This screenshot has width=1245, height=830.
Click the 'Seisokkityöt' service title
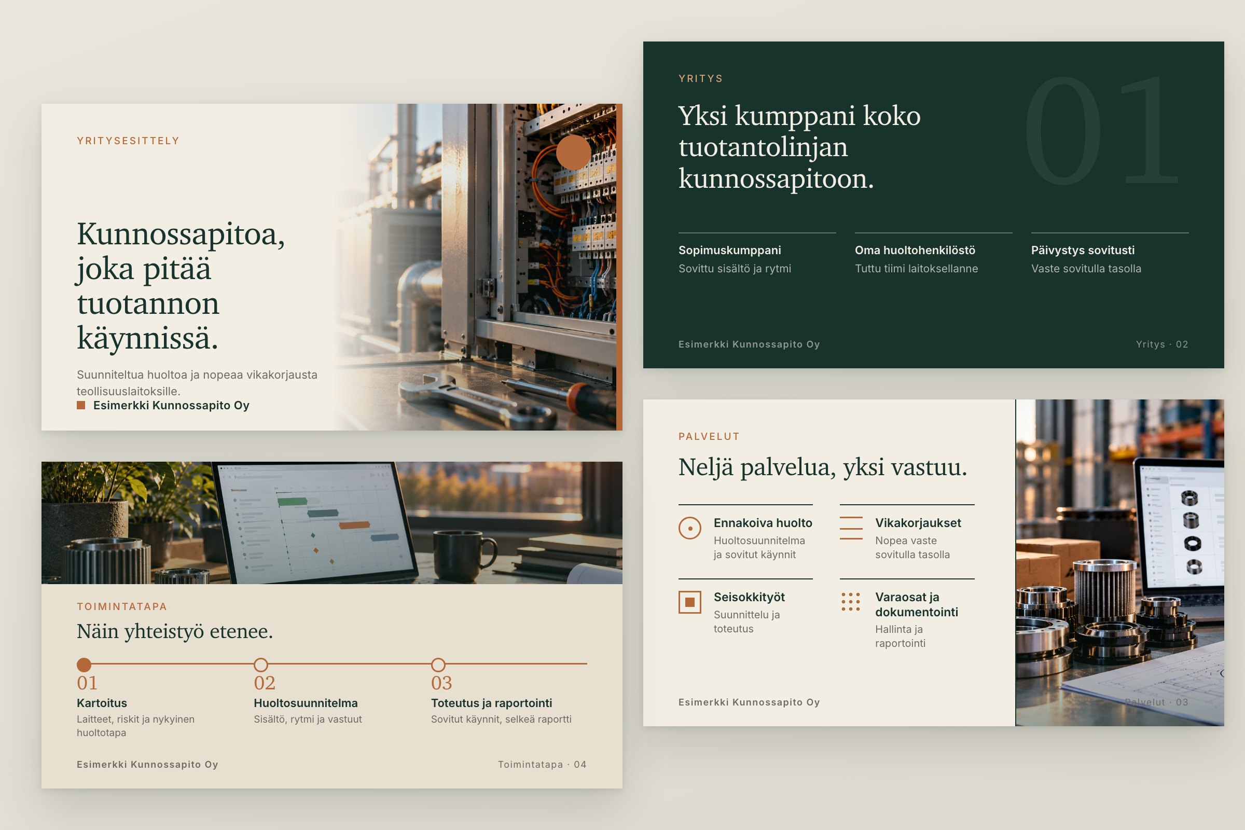coord(749,597)
